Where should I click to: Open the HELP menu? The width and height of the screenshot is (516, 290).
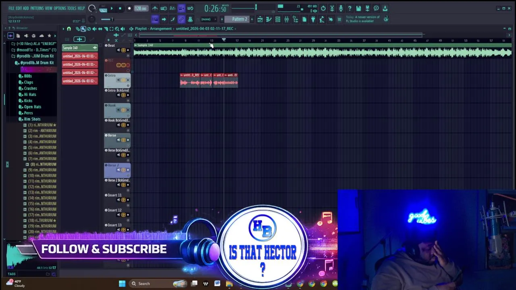click(81, 8)
